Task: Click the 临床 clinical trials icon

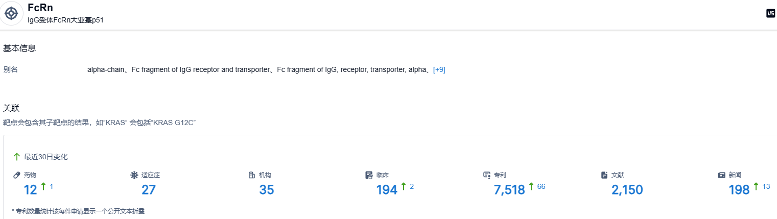Action: click(369, 175)
